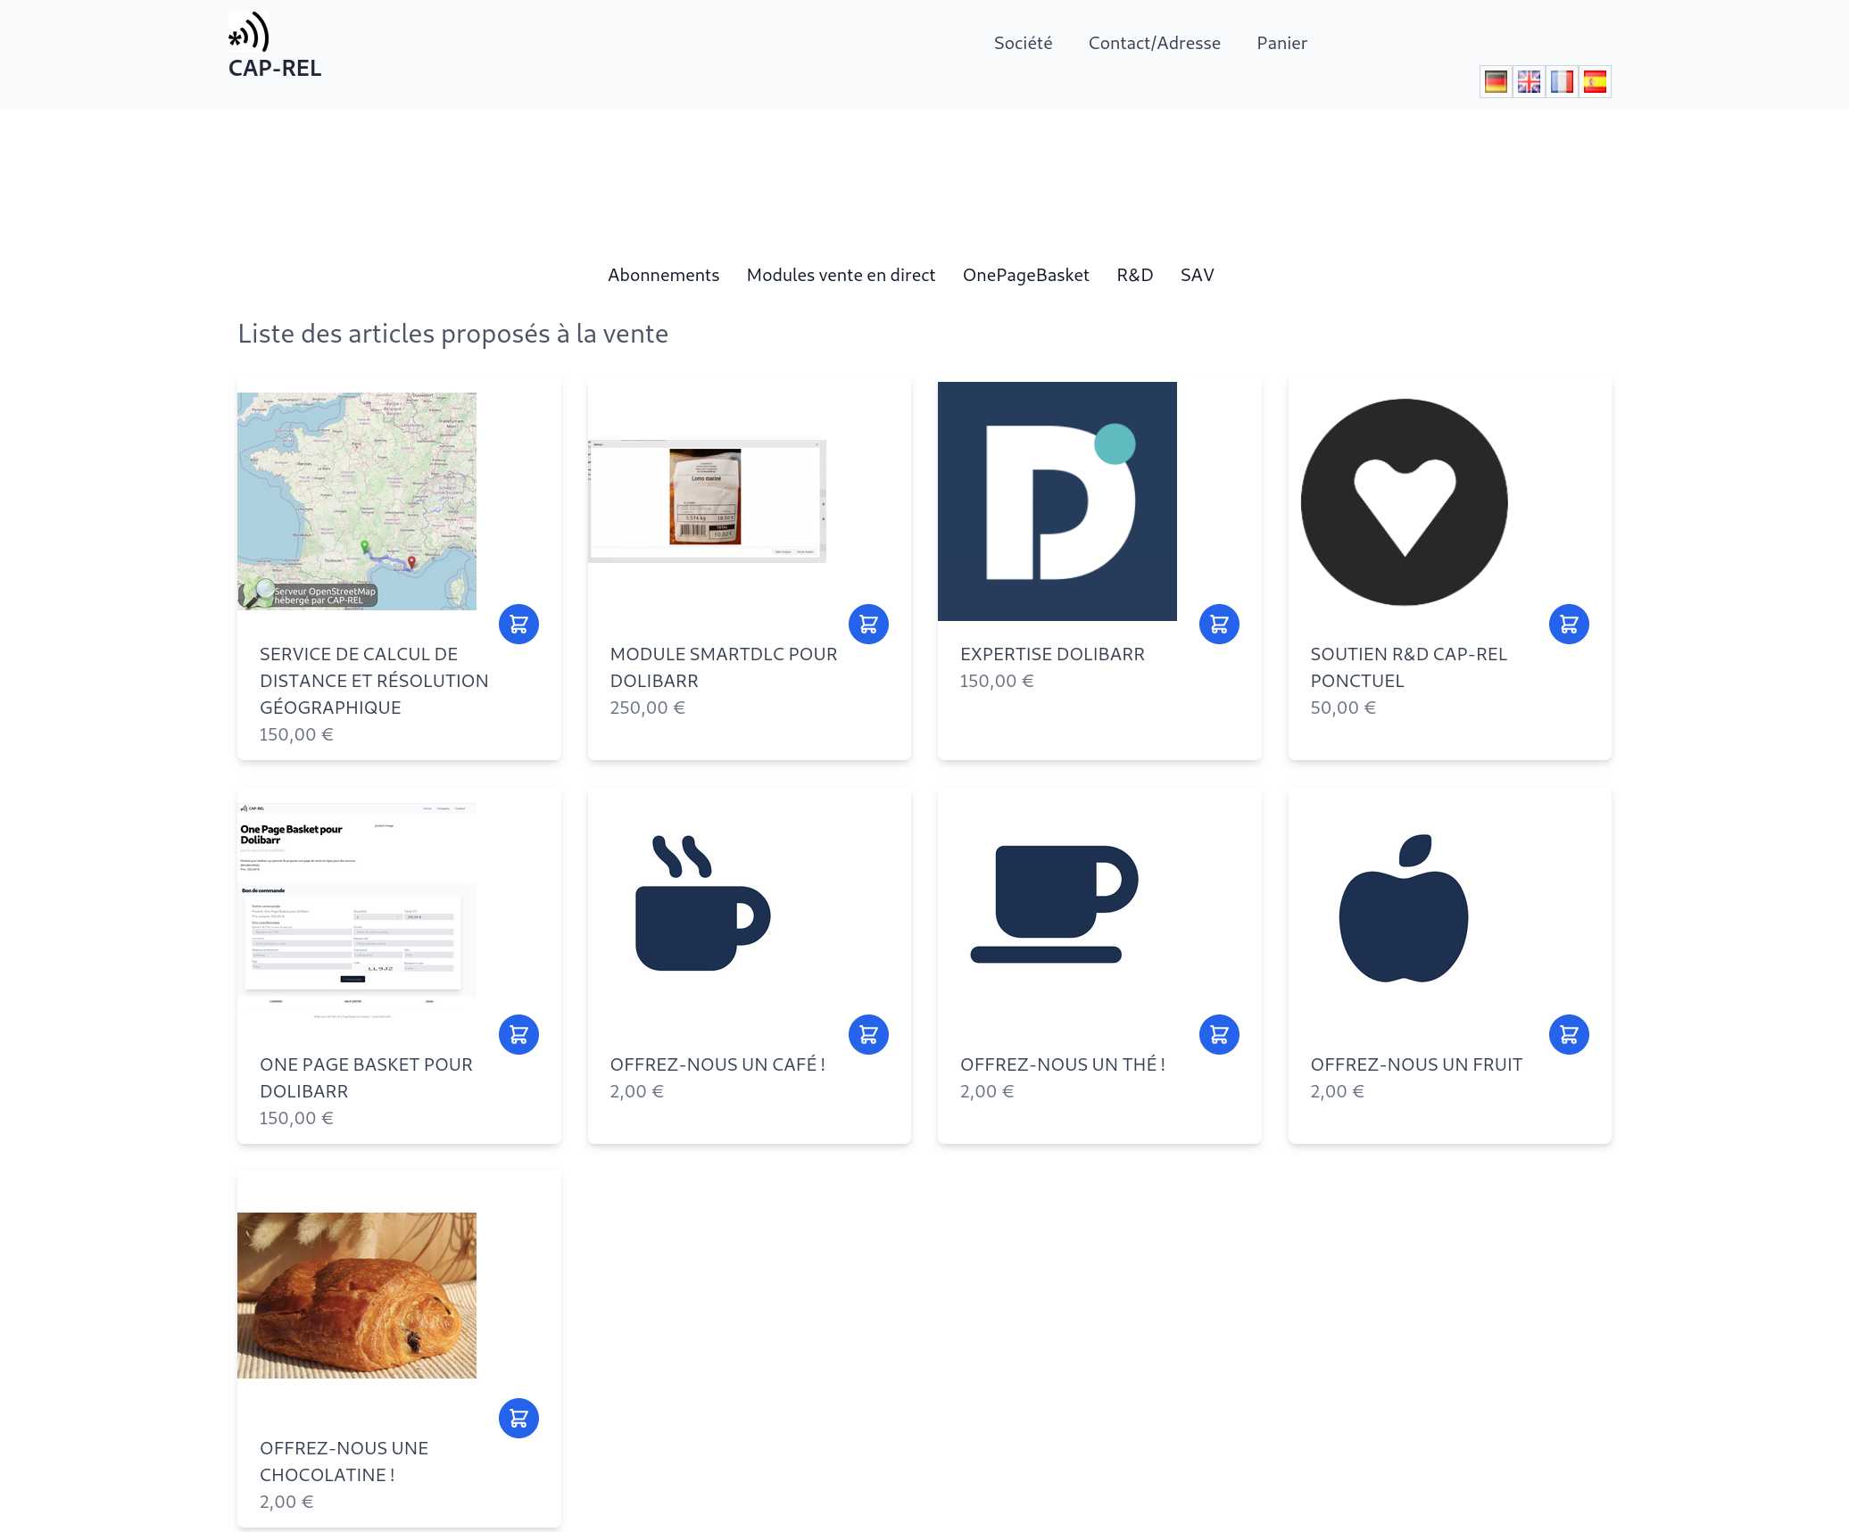Image resolution: width=1849 pixels, height=1532 pixels.
Task: Open Module SmartDLC pour Dolibarr title
Action: [x=724, y=667]
